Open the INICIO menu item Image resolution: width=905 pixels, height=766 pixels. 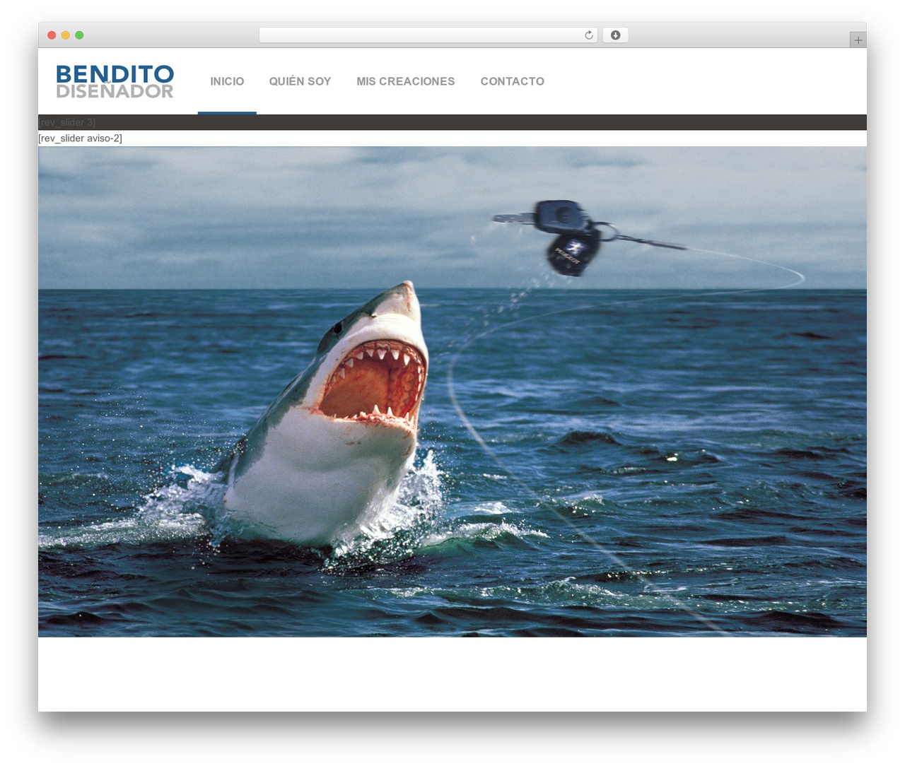click(227, 81)
